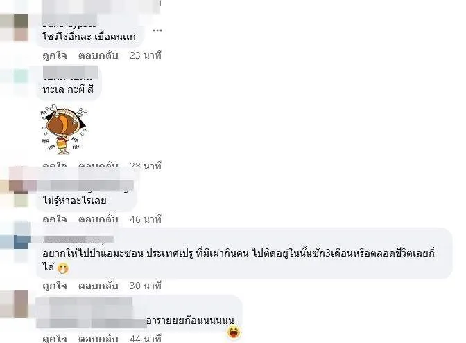Like the last comment posted 44 นาที ago
Screen dimensions: 466x343
point(55,338)
